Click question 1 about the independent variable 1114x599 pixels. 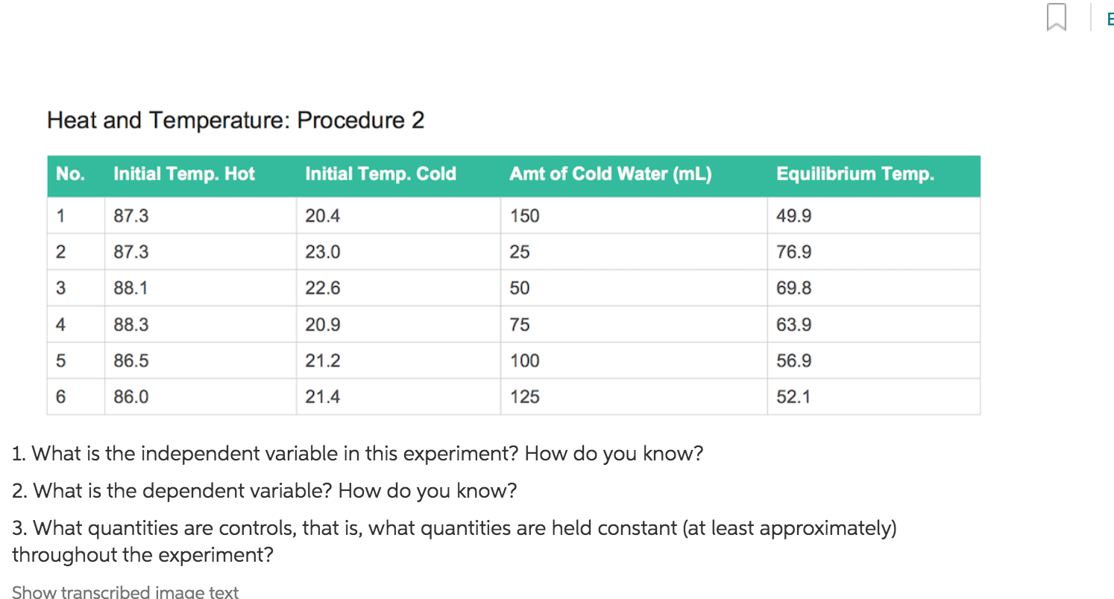pos(357,453)
